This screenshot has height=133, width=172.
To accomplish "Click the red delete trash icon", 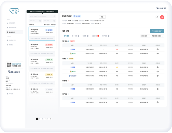I will 162,17.
